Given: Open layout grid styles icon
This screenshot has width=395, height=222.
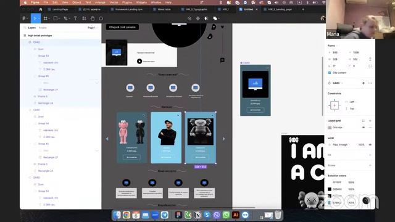Looking at the screenshot, I should [364, 121].
